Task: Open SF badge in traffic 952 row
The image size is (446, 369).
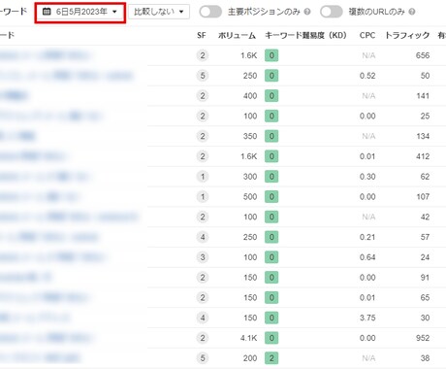Action: [203, 338]
